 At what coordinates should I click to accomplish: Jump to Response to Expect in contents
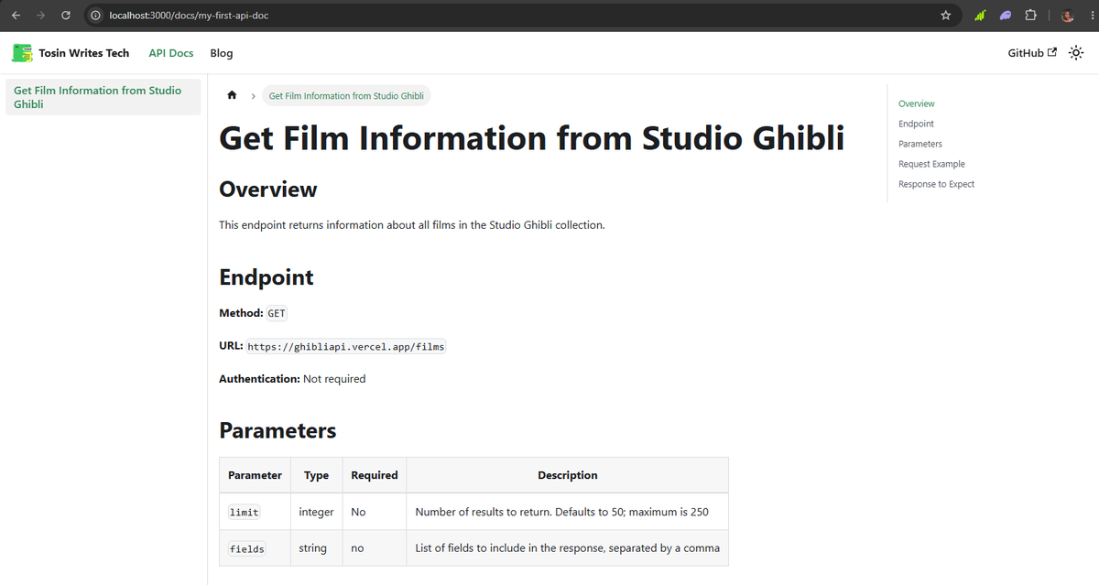click(x=936, y=184)
